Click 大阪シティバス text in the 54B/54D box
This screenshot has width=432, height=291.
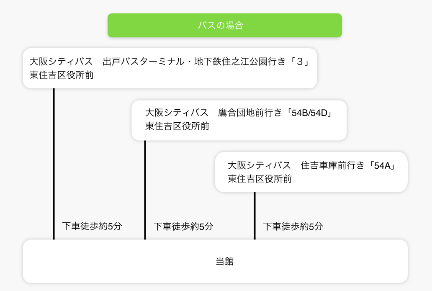[x=177, y=113]
